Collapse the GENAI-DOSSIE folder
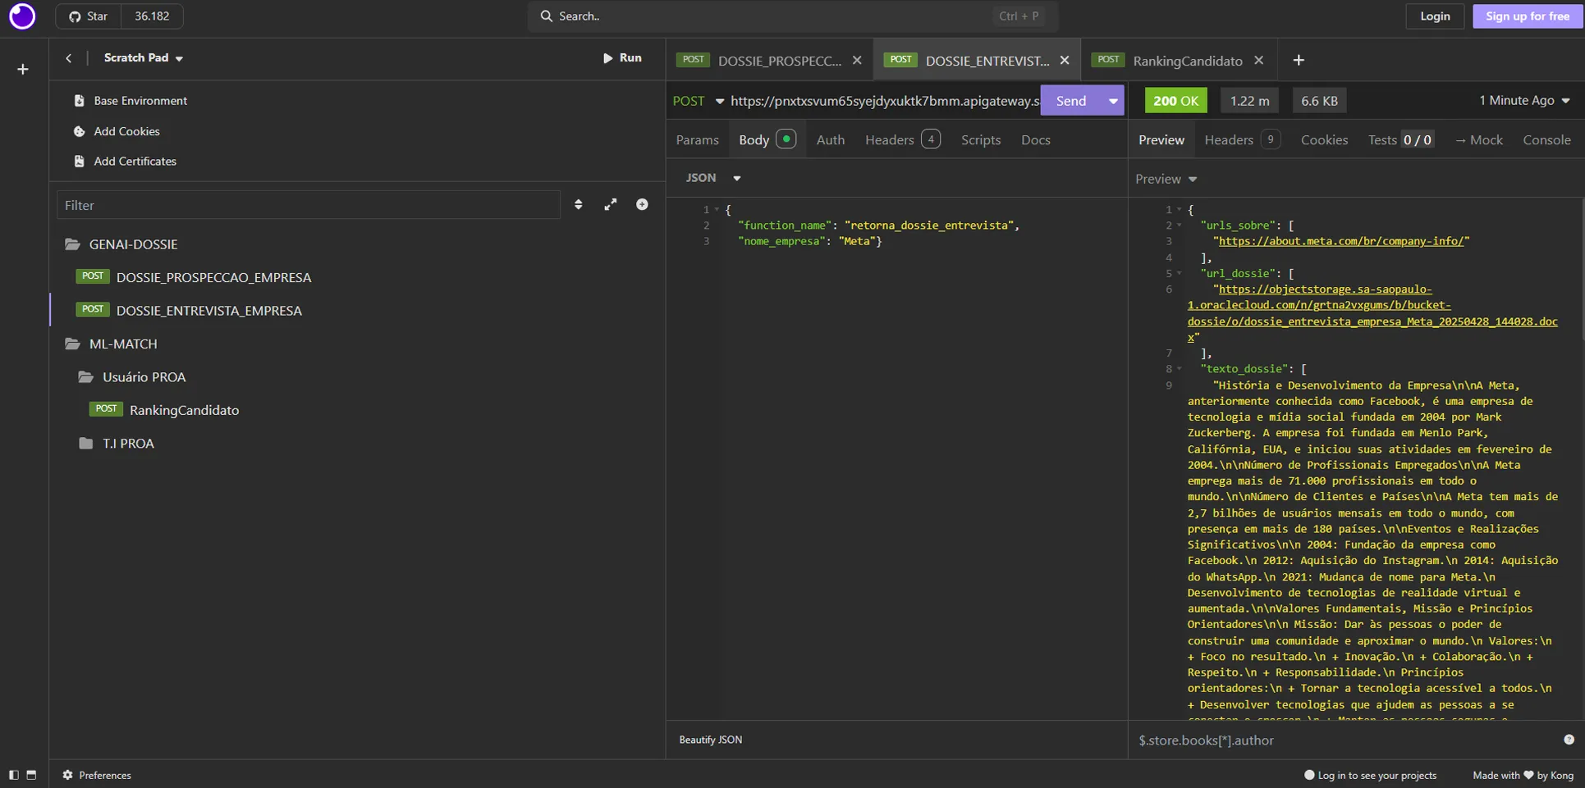The width and height of the screenshot is (1585, 788). (133, 244)
